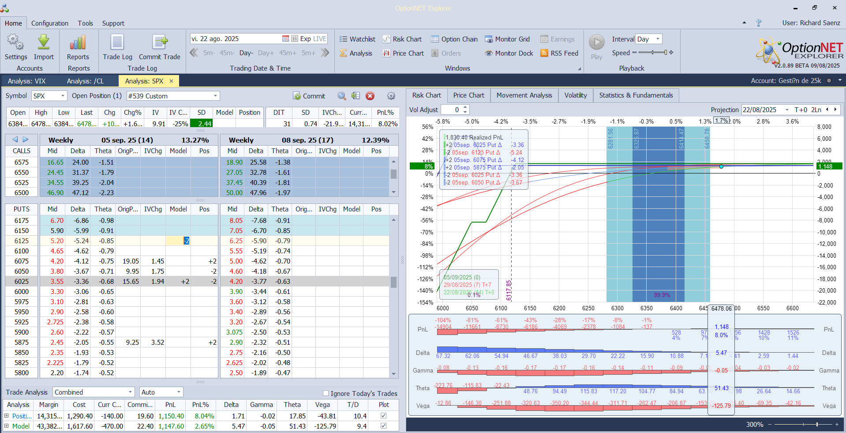Expand the Model analysis row
This screenshot has height=433, width=846.
[7, 426]
